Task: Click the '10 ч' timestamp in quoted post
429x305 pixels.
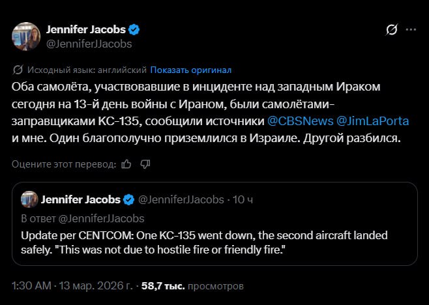Action: coord(243,199)
